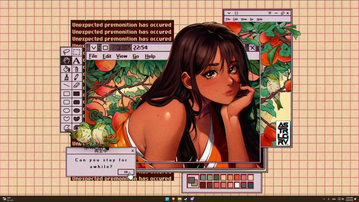The height and width of the screenshot is (202, 359).
Task: Select the Paint Bucket fill tool
Action: click(66, 69)
